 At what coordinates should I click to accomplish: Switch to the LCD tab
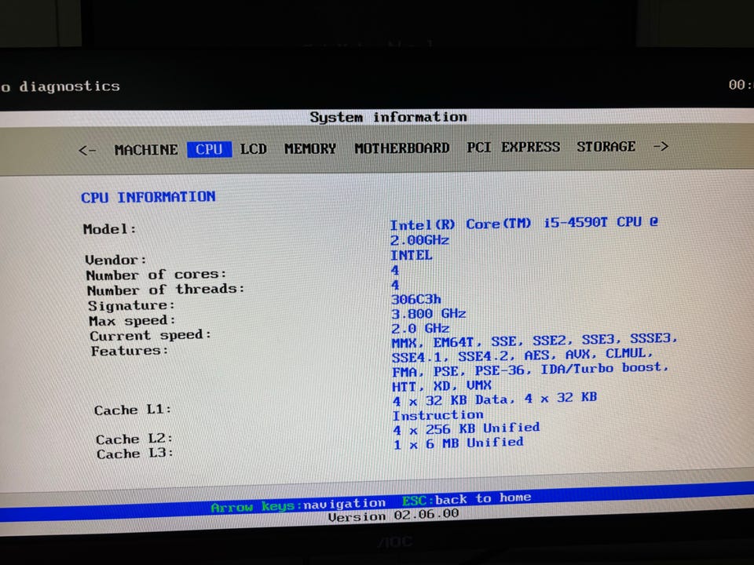coord(254,149)
